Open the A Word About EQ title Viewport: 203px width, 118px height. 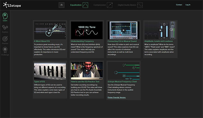point(42,41)
